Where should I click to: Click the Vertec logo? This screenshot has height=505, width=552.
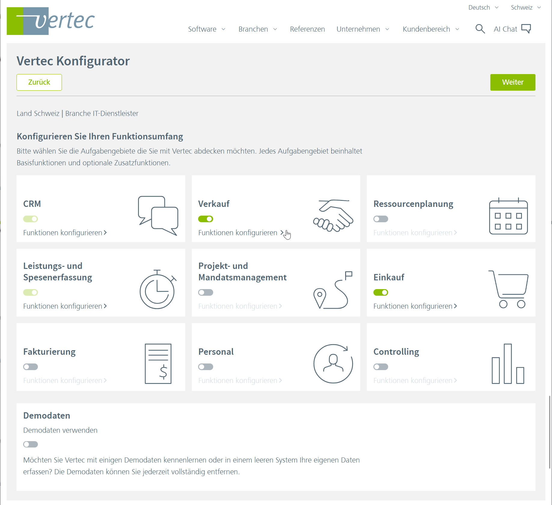[x=51, y=21]
